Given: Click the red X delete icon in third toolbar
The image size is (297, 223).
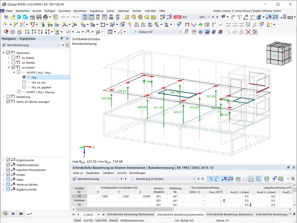Looking at the screenshot, I should point(248,32).
